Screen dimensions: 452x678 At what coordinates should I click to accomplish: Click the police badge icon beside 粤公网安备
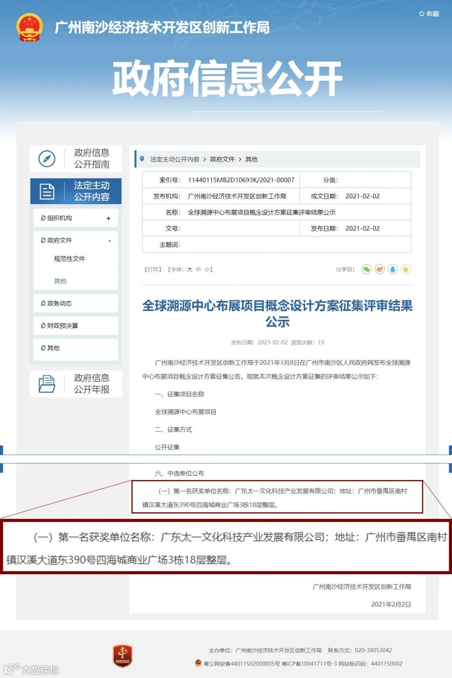coord(198,663)
